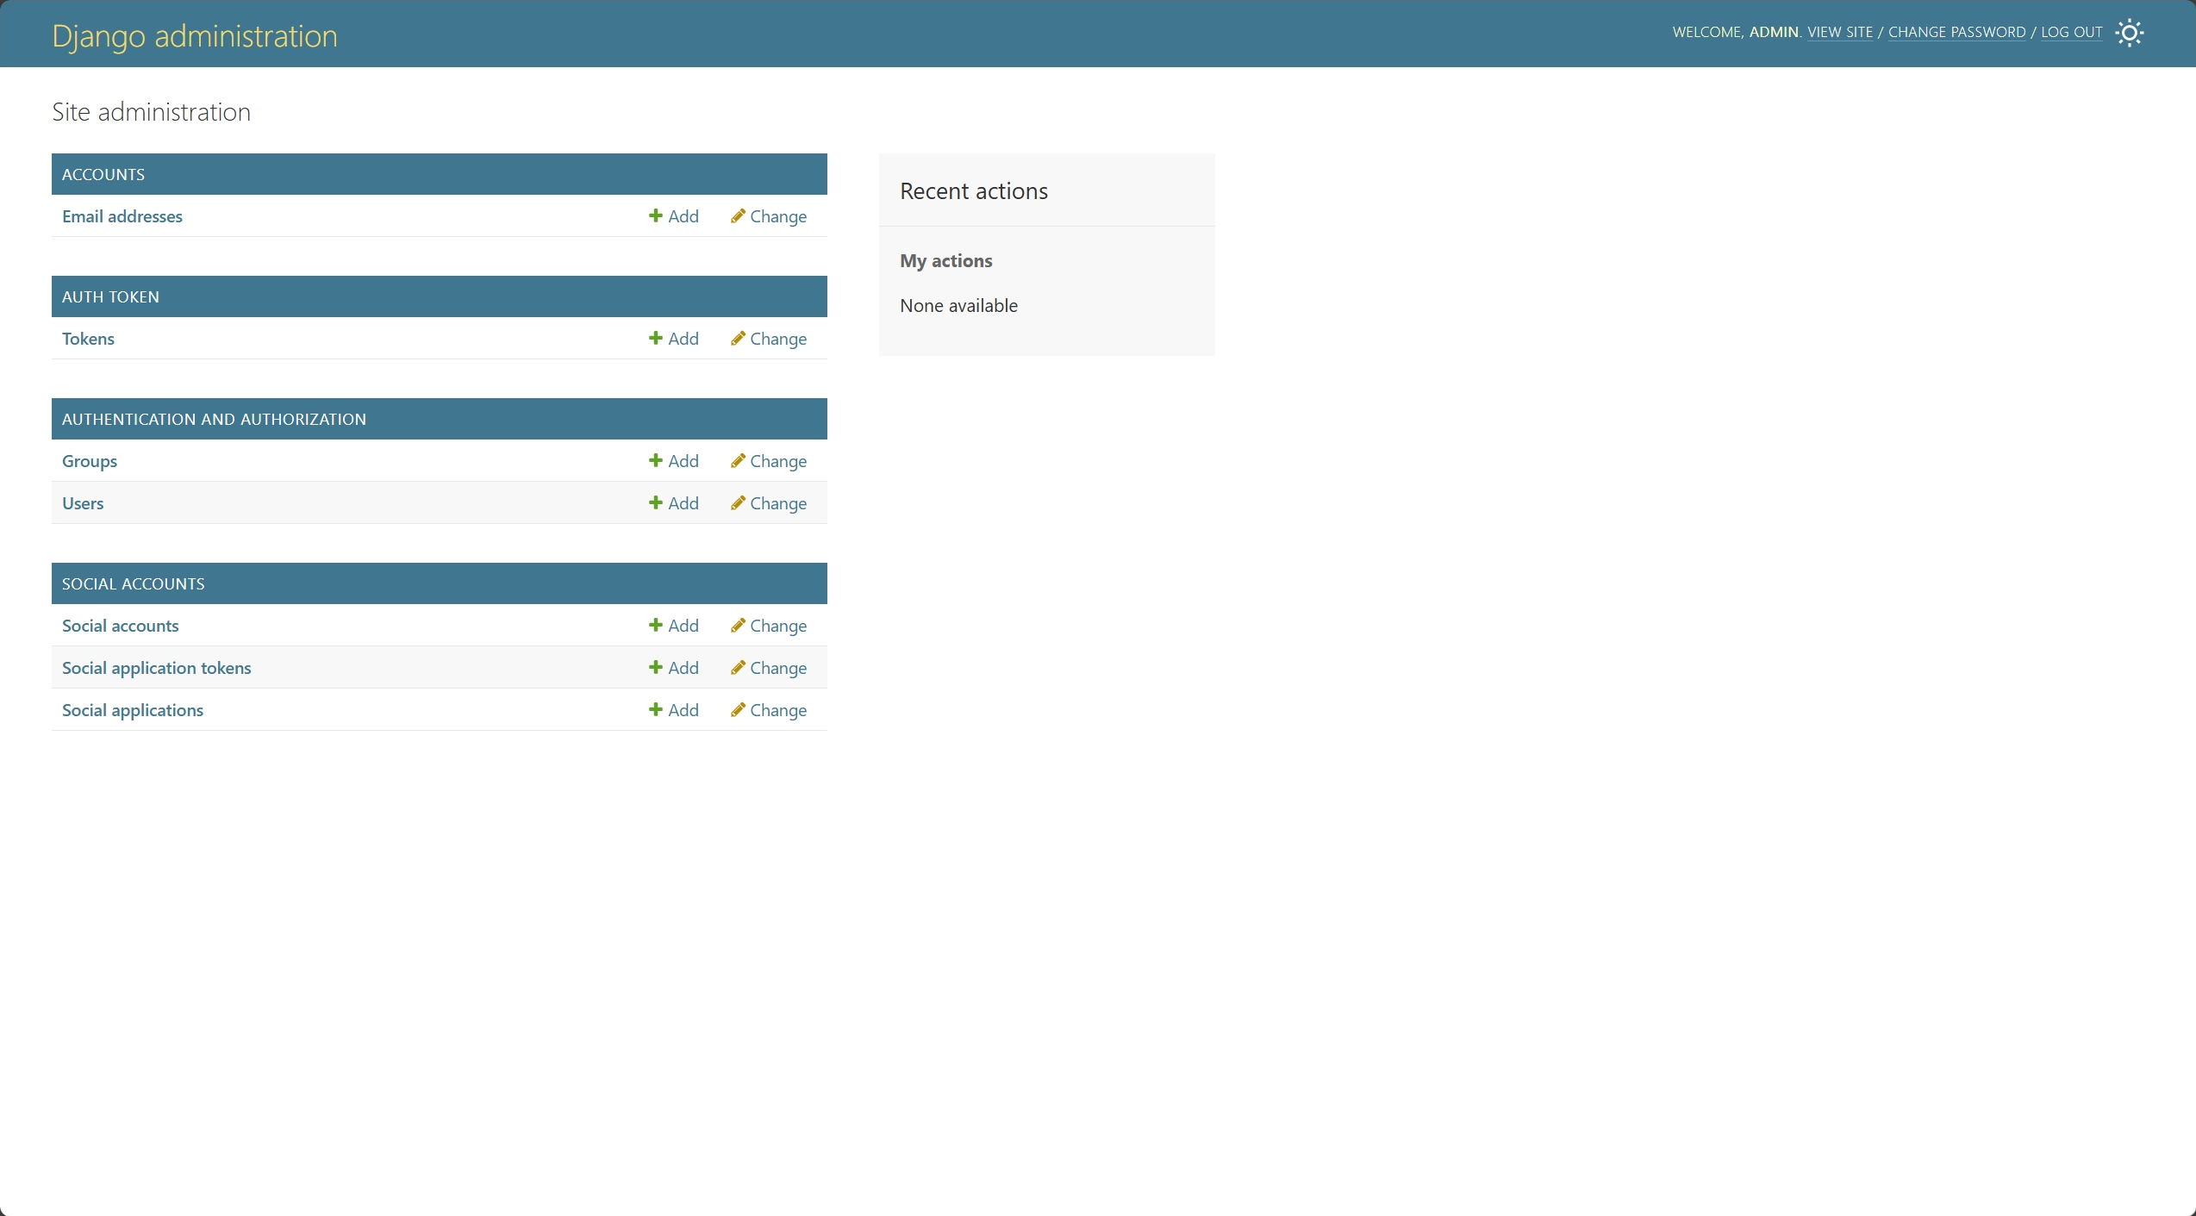Viewport: 2196px width, 1216px height.
Task: Toggle the light/dark theme sun icon
Action: click(2129, 33)
